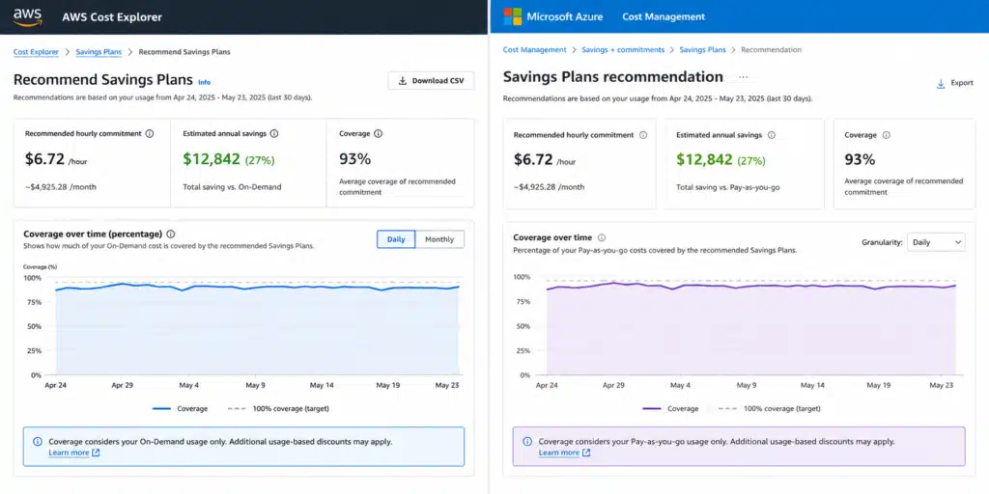Open the Azure Coverage over time info icon
Screen dimensions: 989x494
click(x=602, y=237)
